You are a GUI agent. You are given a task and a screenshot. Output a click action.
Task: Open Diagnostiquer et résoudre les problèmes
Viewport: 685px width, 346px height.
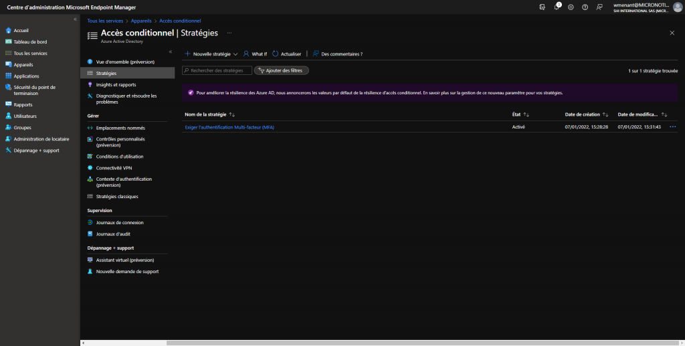[x=127, y=99]
